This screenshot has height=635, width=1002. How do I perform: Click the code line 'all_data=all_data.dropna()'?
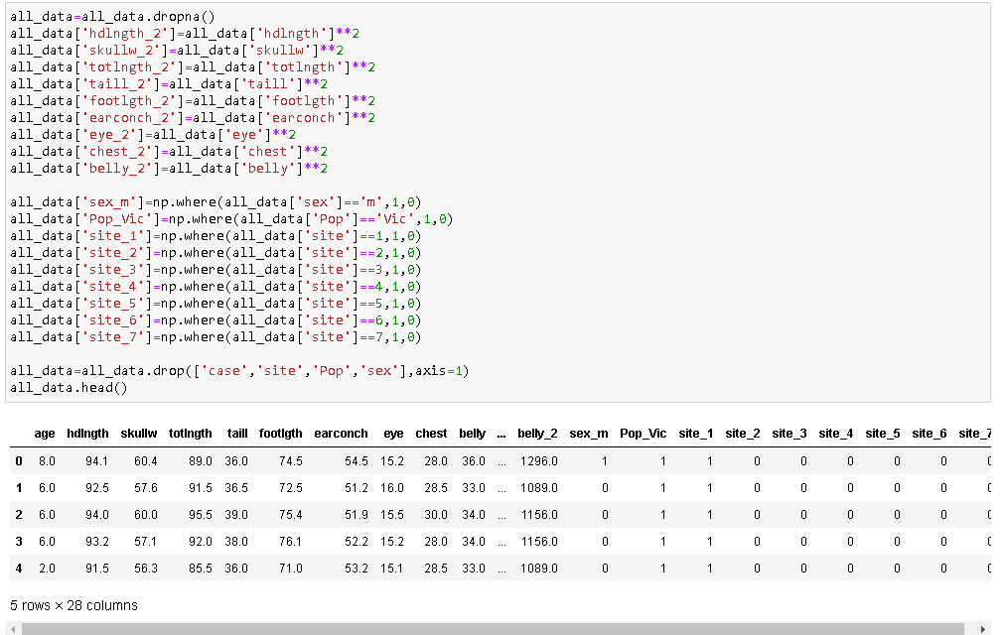point(112,17)
